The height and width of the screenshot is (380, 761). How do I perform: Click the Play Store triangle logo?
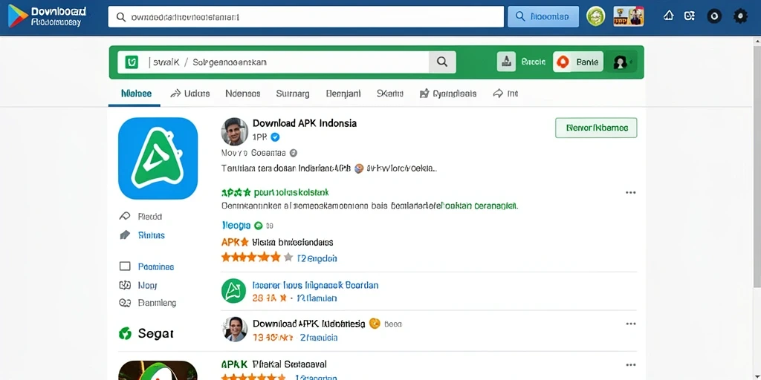pyautogui.click(x=18, y=16)
